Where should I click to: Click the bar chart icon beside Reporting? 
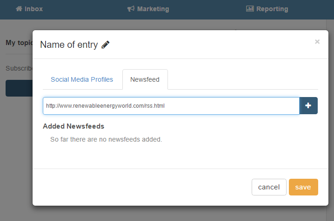[x=250, y=9]
